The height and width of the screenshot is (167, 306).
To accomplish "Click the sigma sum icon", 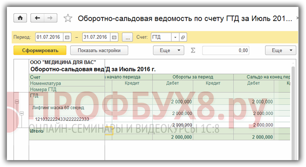I will [193, 50].
